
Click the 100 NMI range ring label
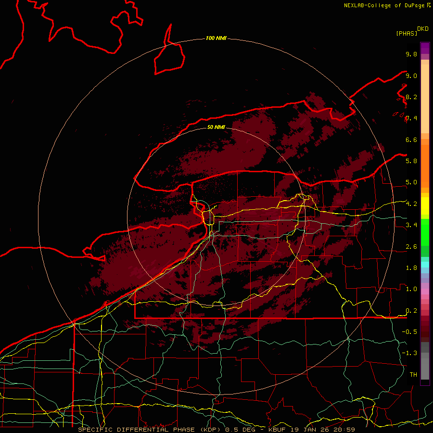tap(216, 38)
